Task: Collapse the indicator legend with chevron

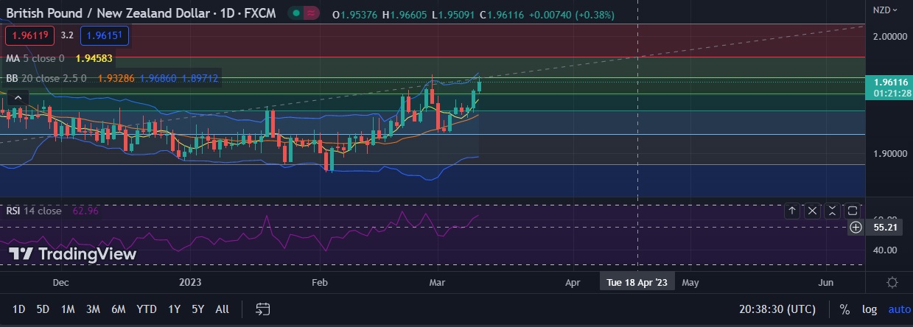Action: (18, 97)
